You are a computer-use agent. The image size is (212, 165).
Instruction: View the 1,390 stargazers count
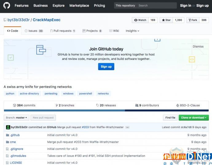tap(179, 20)
